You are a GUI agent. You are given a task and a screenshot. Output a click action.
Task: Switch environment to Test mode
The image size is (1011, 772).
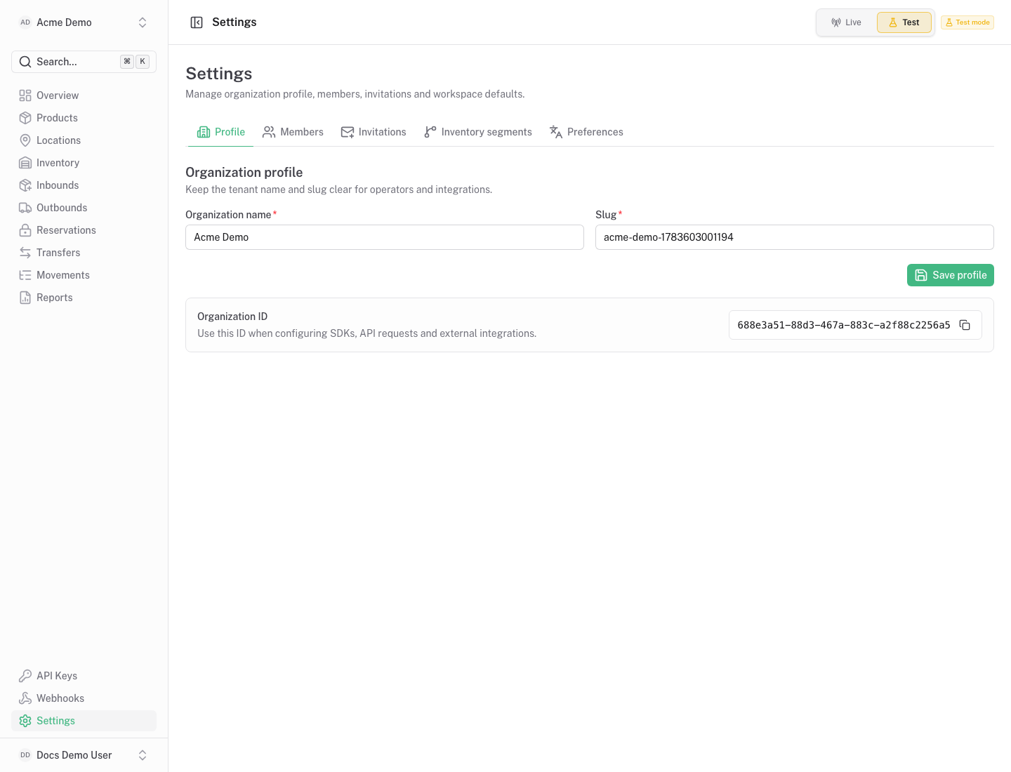pos(904,22)
